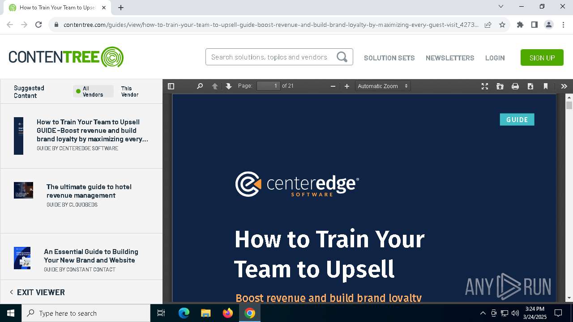This screenshot has height=322, width=573.
Task: Click Windows taskbar search box
Action: pos(86,313)
